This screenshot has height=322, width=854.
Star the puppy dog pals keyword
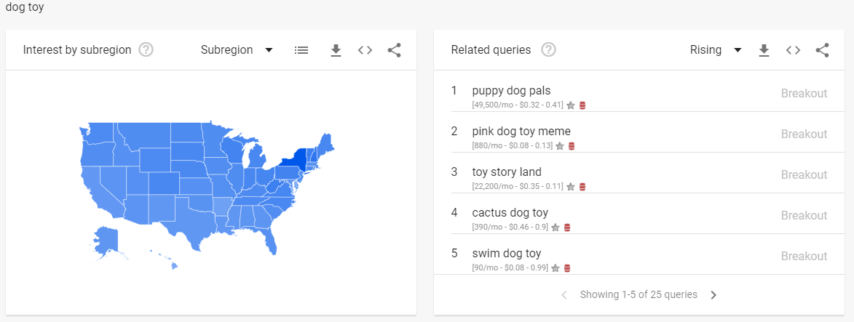pos(571,105)
